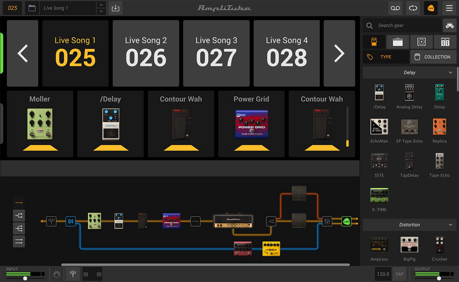Viewport: 459px width, 282px height.
Task: Click the tuner block in signal chain
Action: click(51, 221)
